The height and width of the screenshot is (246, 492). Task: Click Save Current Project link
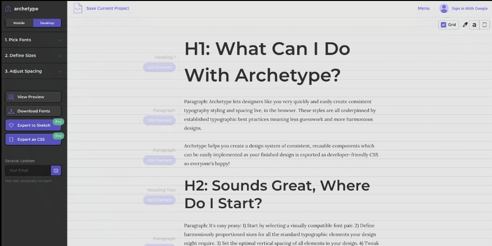[108, 8]
